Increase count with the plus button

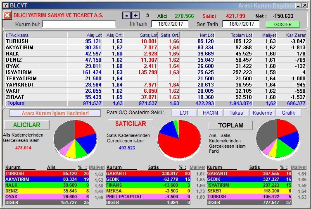click(x=135, y=15)
